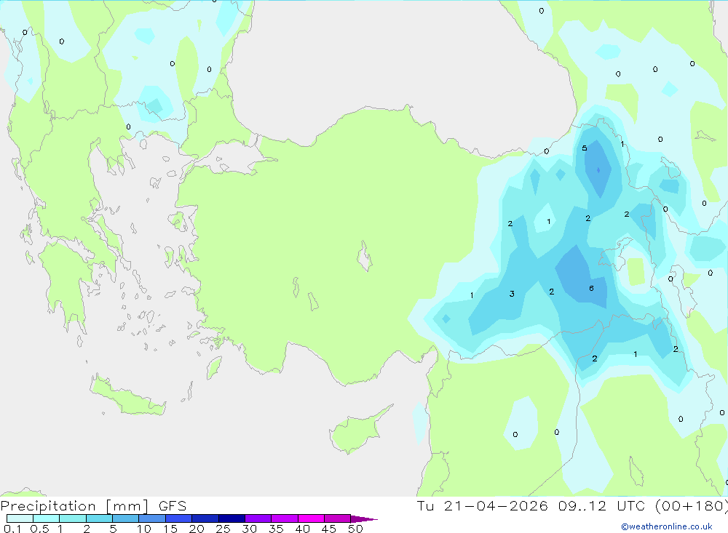Pick the purple swatch between 30 and 35
The height and width of the screenshot is (533, 728).
[x=258, y=518]
